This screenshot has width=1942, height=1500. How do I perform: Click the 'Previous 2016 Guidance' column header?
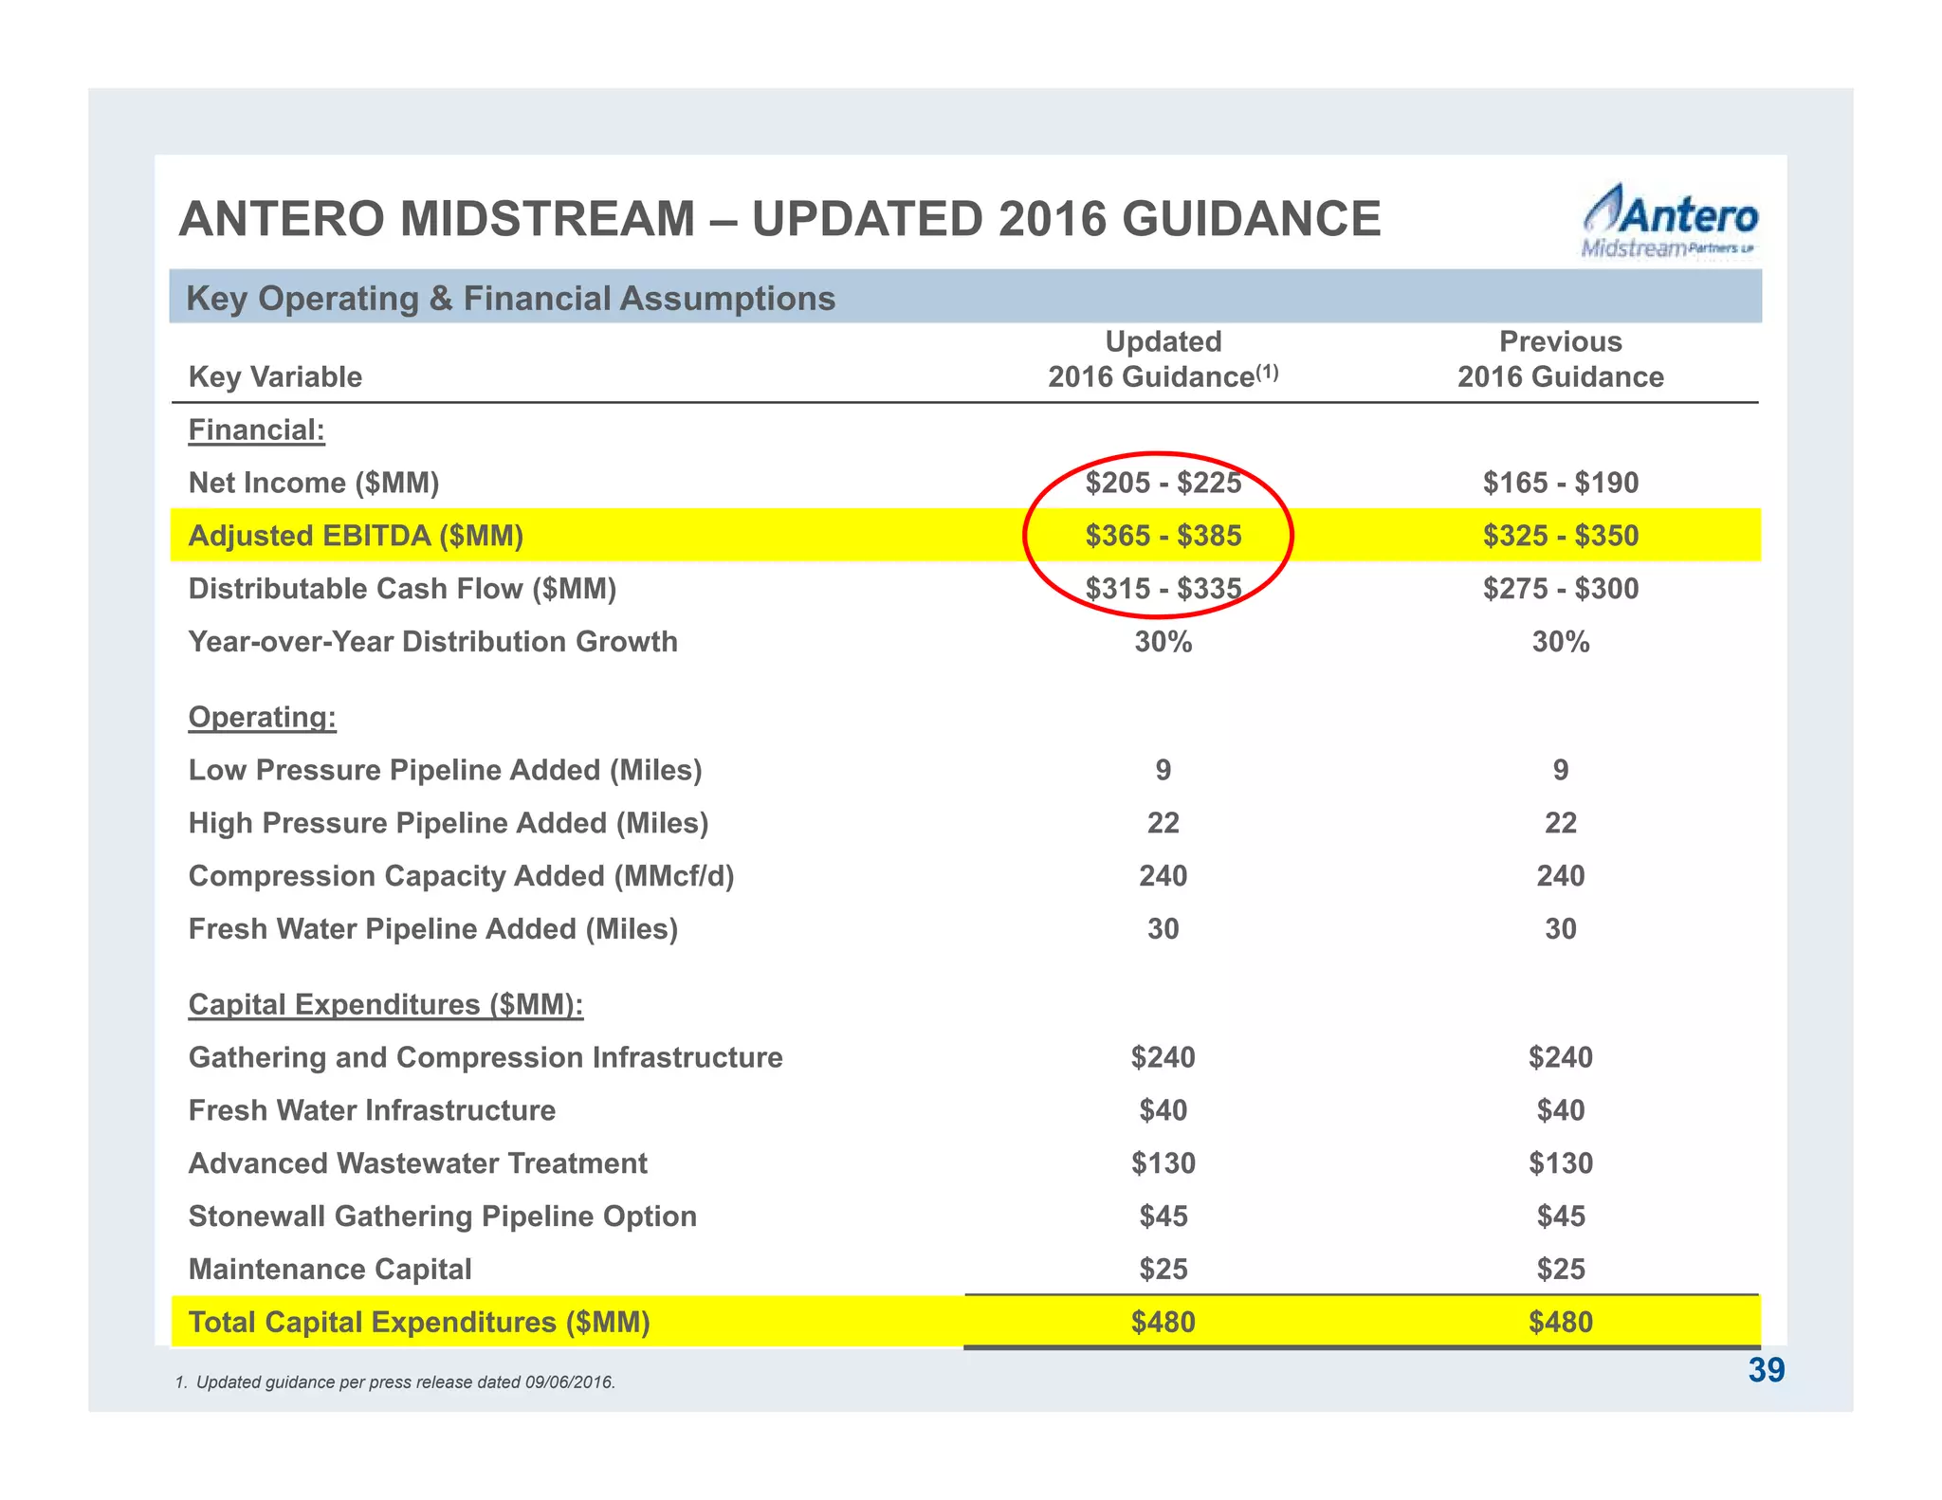1561,359
